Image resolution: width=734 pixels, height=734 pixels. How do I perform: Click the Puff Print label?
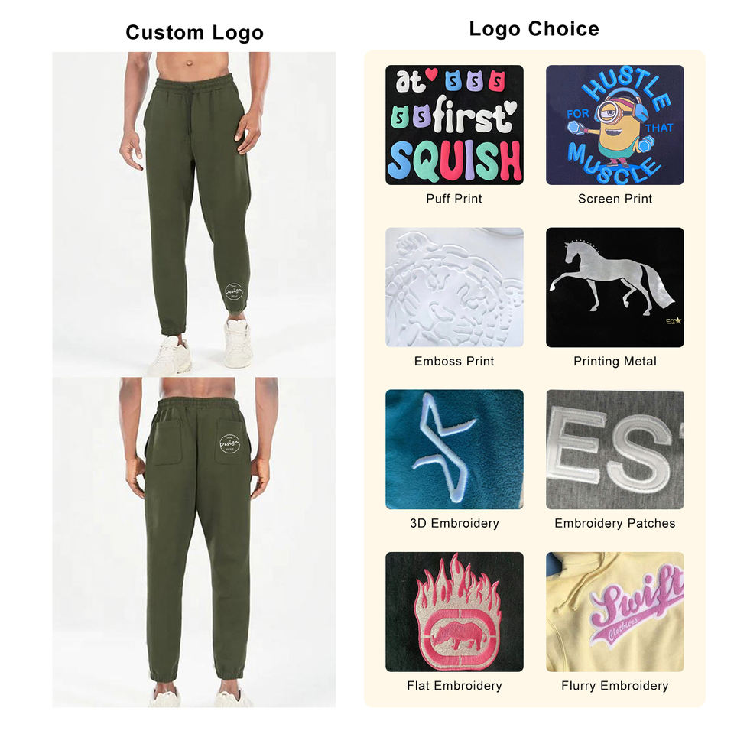[453, 199]
